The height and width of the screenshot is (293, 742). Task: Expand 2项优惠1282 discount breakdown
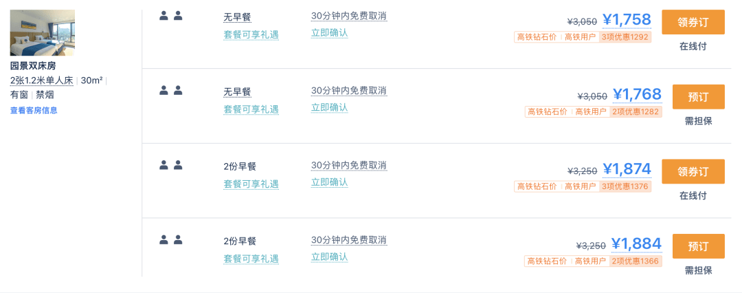pos(636,112)
